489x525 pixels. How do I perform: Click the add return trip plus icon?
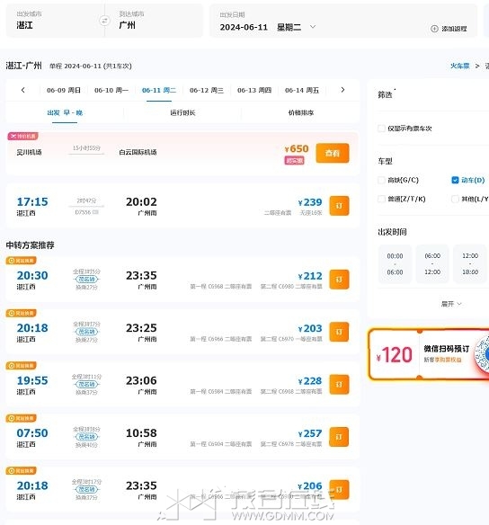(434, 29)
